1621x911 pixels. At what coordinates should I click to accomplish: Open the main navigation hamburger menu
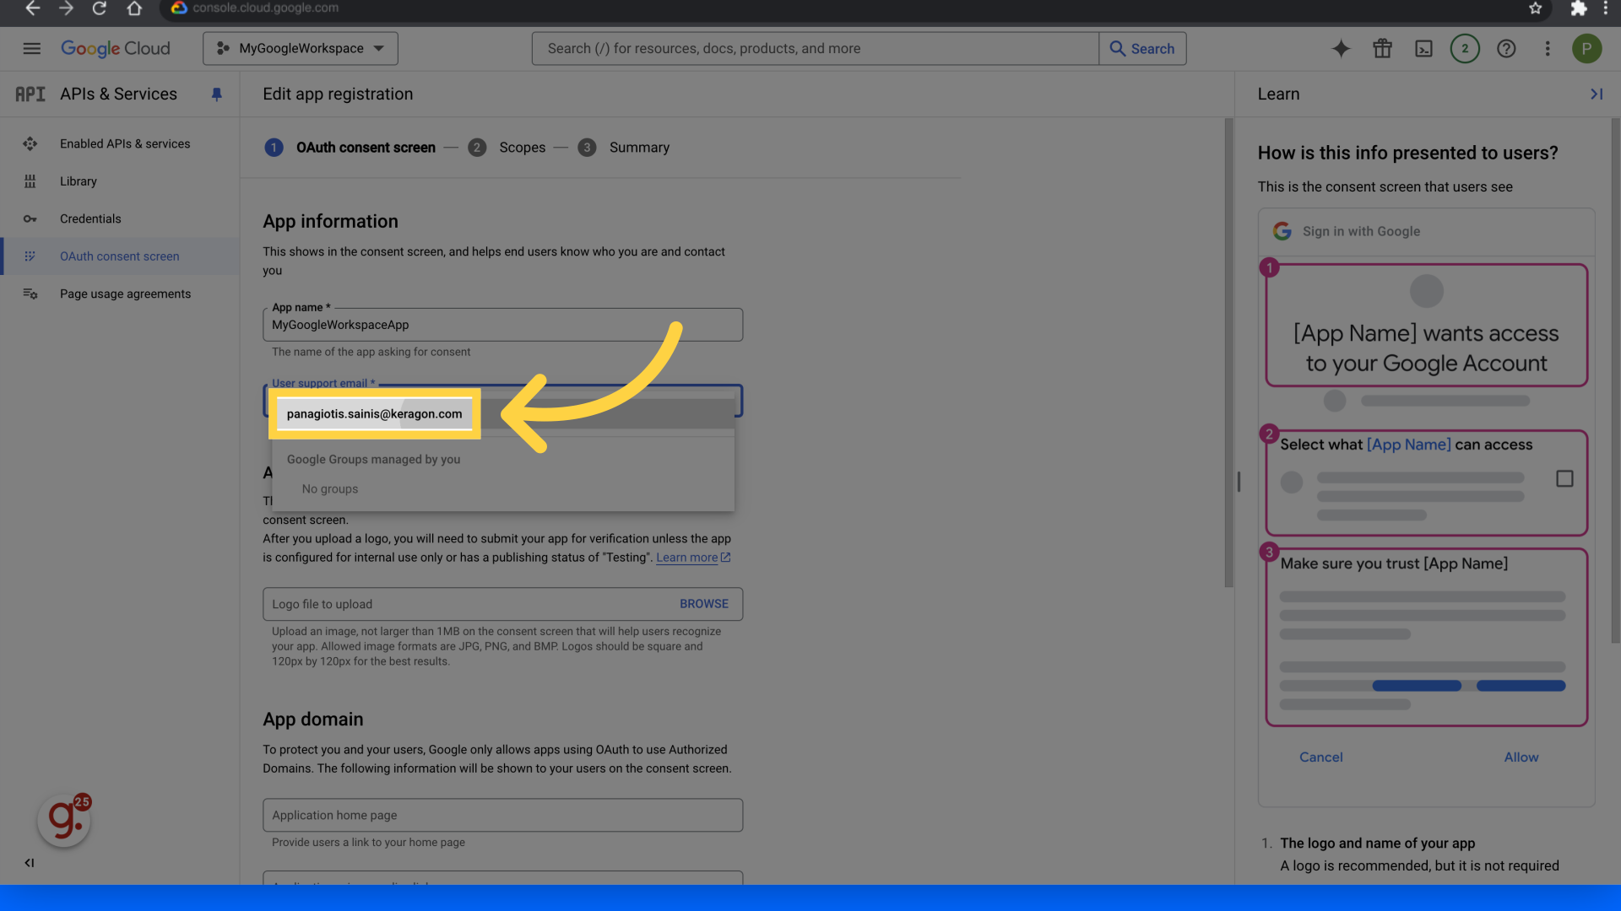pos(31,48)
